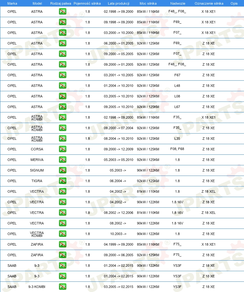Screen dimensions: 244x292
Task: Click the date range '03.2001 -> 10.2005'
Action: pos(119,75)
